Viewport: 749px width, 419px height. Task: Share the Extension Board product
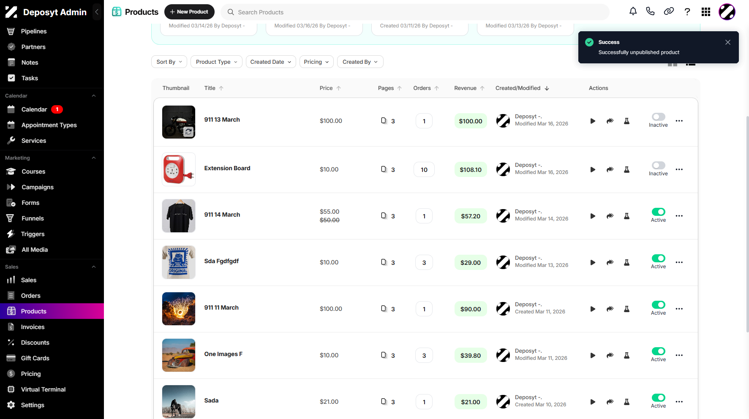pos(610,169)
